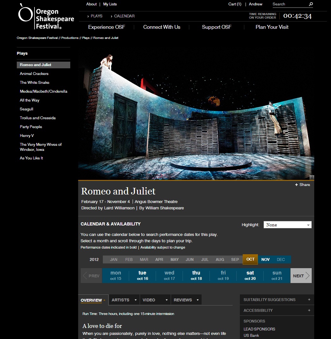Click the search magnifier icon
This screenshot has width=331, height=339.
[311, 4]
